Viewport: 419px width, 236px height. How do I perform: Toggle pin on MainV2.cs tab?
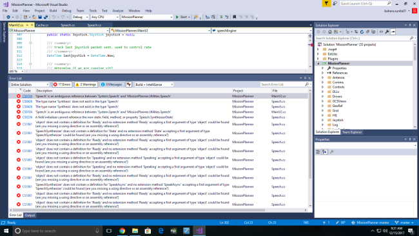pos(27,25)
